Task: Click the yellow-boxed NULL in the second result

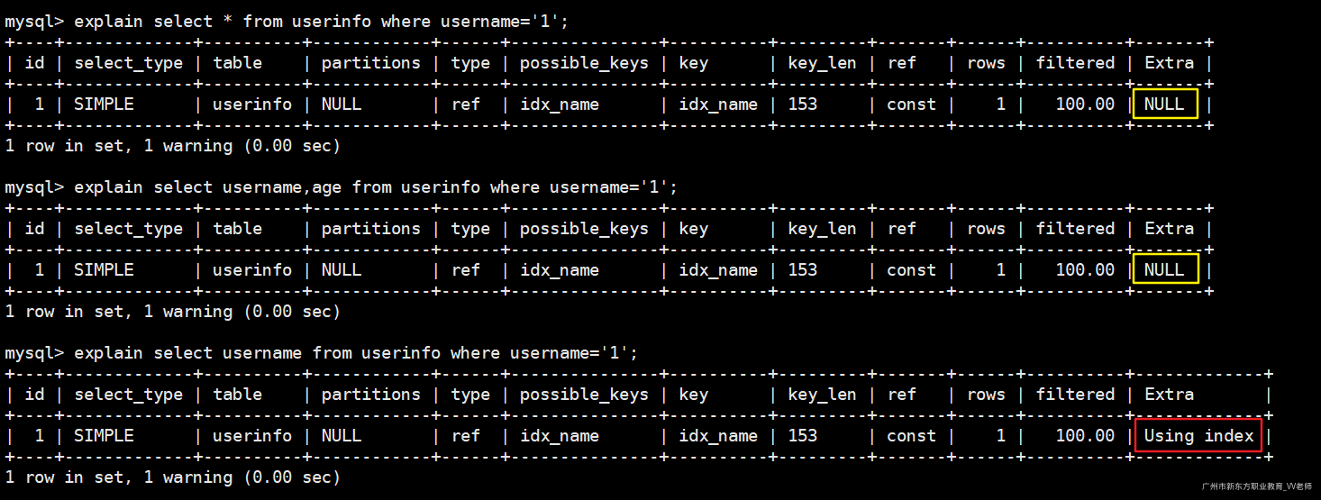Action: point(1164,269)
